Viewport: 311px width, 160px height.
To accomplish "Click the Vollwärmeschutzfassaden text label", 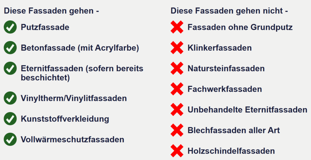I will 72,139.
